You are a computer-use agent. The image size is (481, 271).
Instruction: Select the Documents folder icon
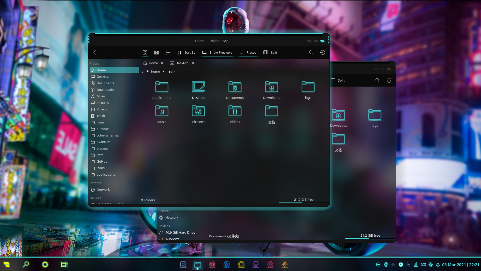[x=235, y=90]
